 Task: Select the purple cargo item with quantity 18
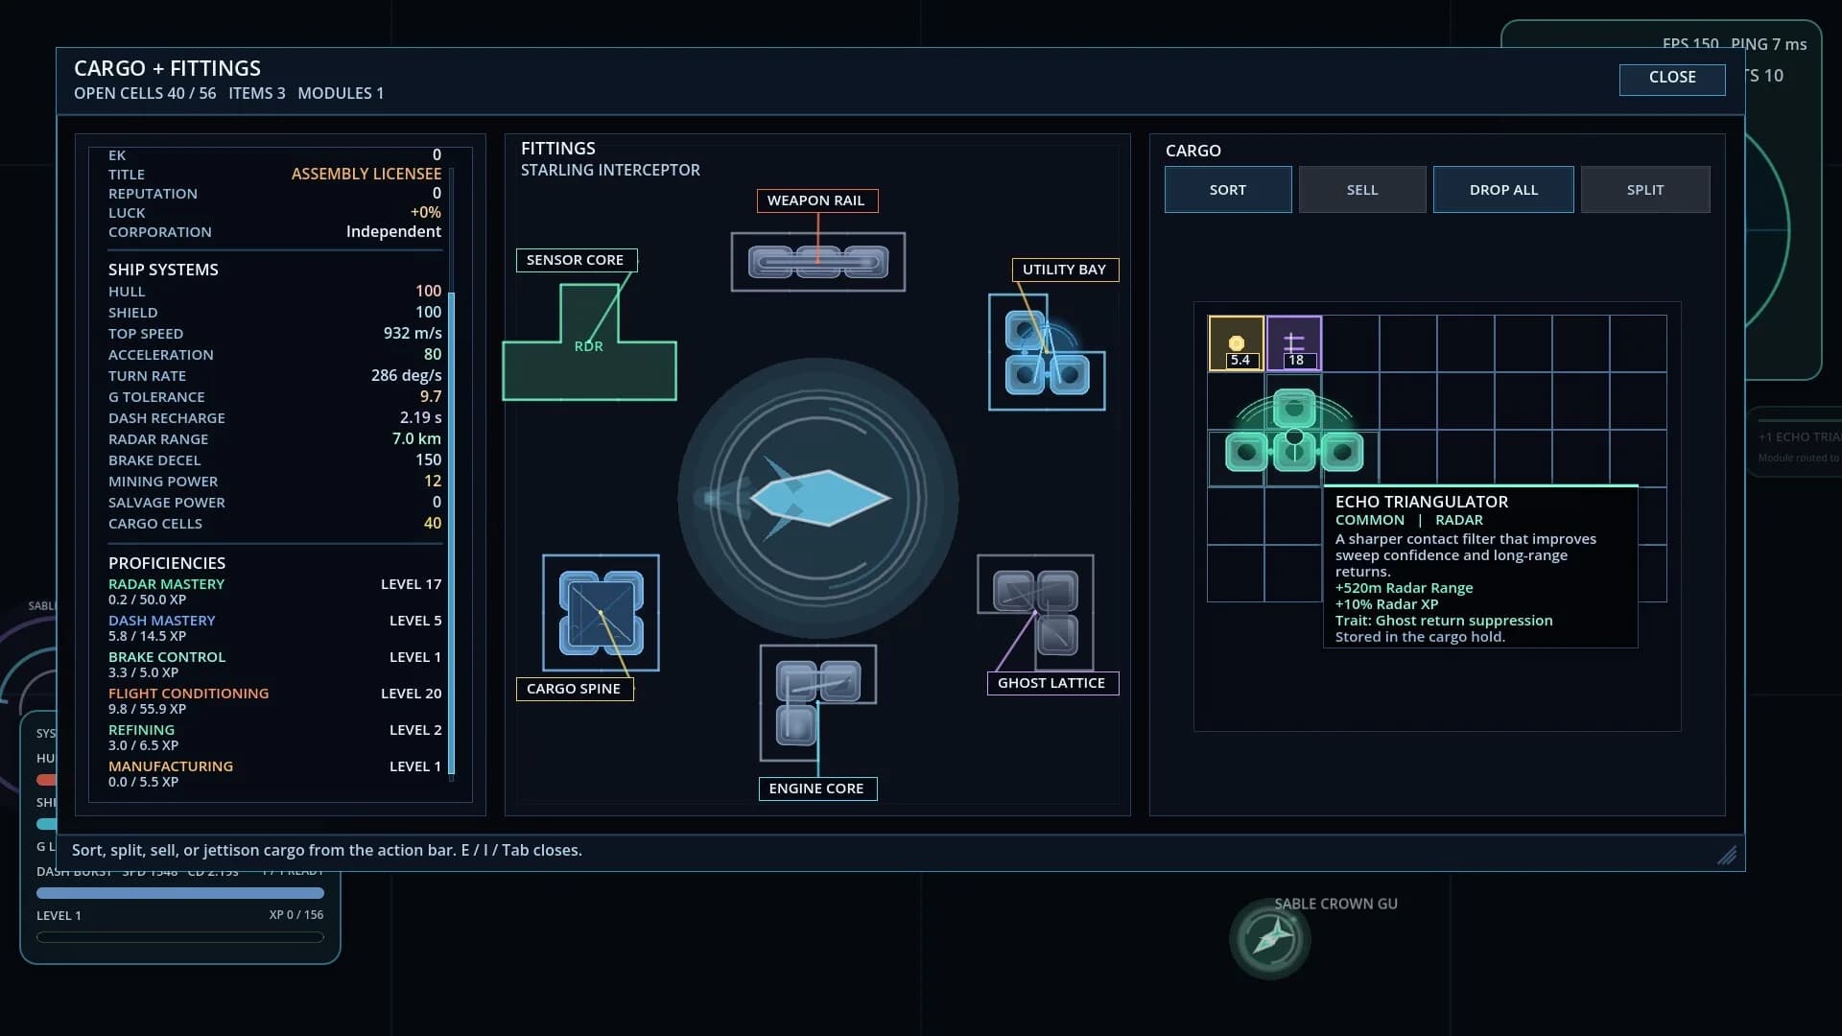[1294, 342]
